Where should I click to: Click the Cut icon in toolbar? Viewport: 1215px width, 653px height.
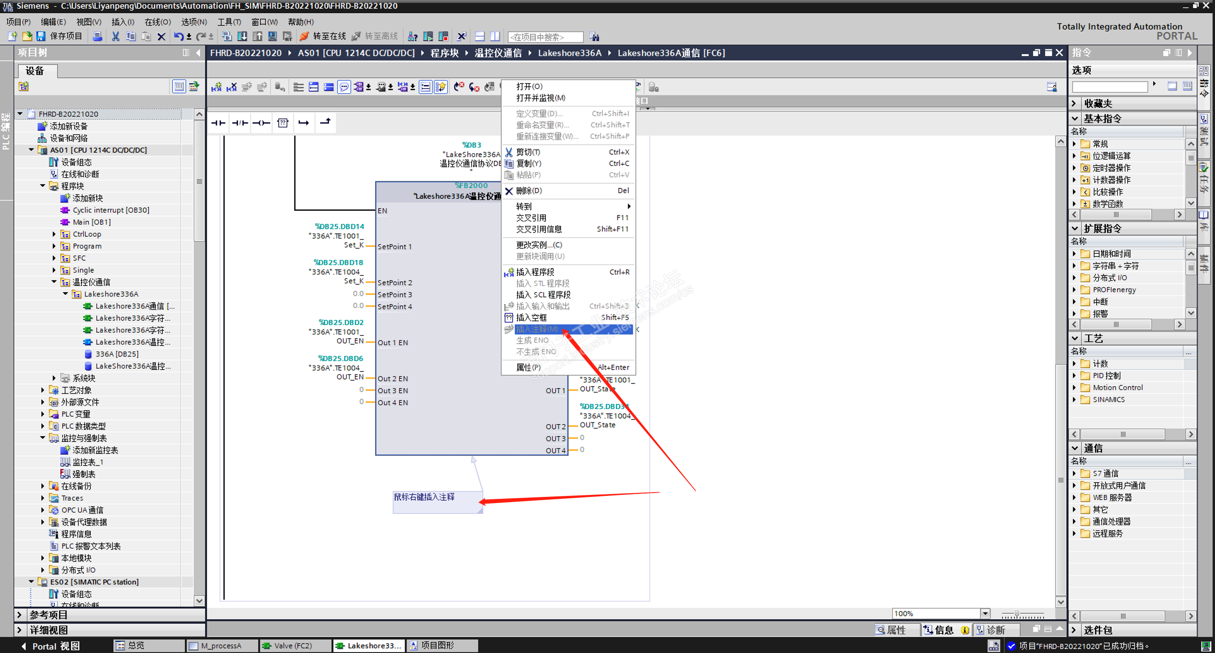pyautogui.click(x=115, y=37)
